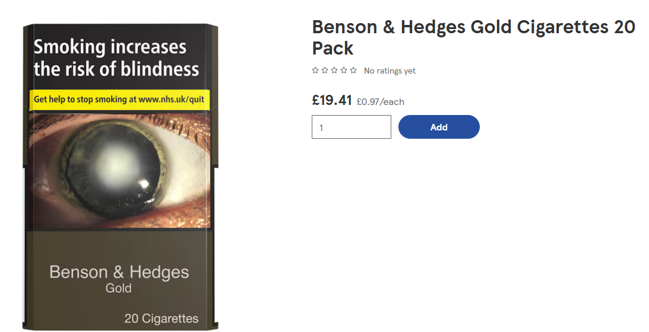Click the third rating star
This screenshot has height=332, width=649.
pyautogui.click(x=334, y=71)
